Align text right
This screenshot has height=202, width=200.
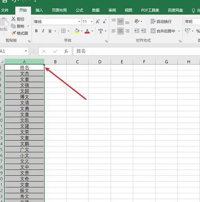tap(127, 31)
